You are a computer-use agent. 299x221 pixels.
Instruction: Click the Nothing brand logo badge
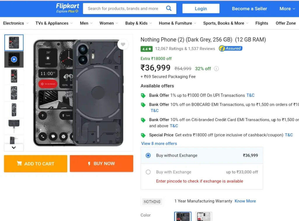152,201
